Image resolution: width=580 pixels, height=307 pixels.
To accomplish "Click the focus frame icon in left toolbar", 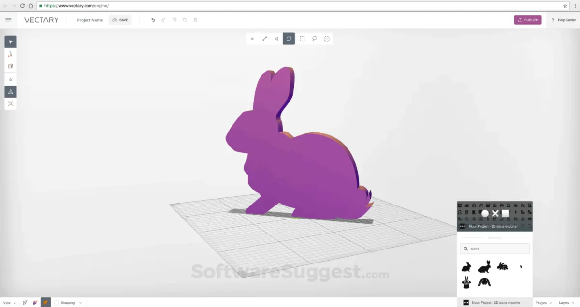I will (x=11, y=103).
